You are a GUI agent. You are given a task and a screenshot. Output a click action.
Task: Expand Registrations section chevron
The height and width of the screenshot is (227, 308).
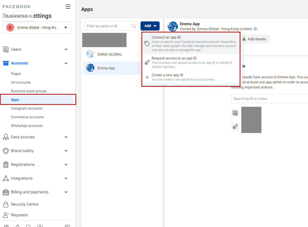pyautogui.click(x=66, y=165)
